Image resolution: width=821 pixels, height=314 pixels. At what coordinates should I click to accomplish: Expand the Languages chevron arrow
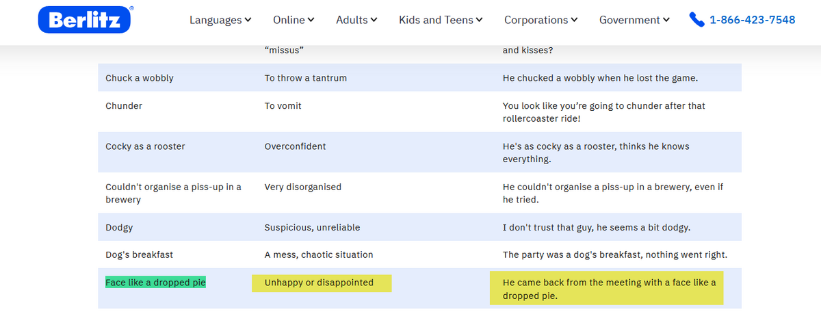pyautogui.click(x=248, y=20)
